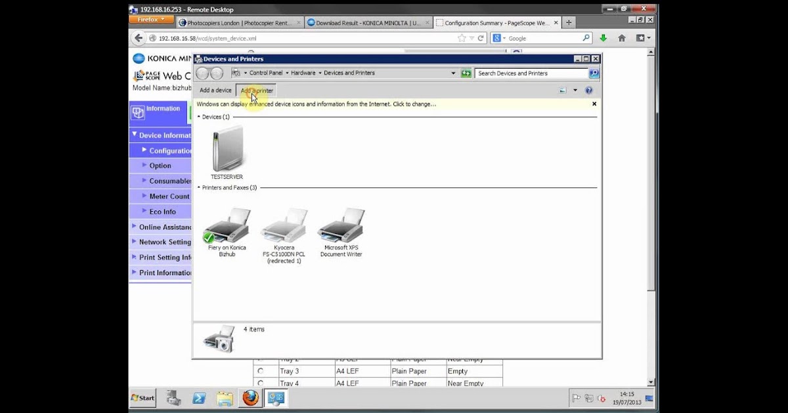
Task: Select Kyocera FS-C5100DN PCL printer
Action: tap(284, 236)
